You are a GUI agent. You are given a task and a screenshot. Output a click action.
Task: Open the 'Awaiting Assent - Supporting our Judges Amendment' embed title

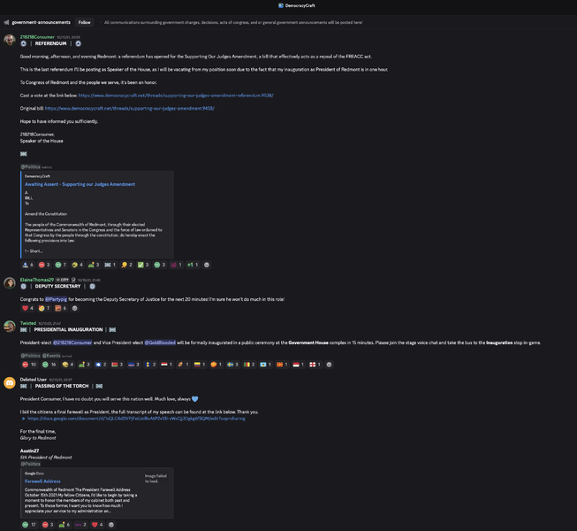pos(80,184)
